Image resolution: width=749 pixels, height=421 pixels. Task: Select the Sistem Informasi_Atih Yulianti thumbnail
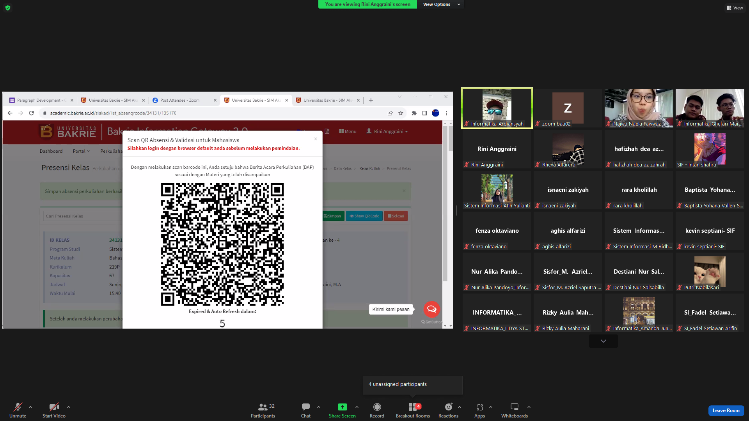tap(497, 190)
